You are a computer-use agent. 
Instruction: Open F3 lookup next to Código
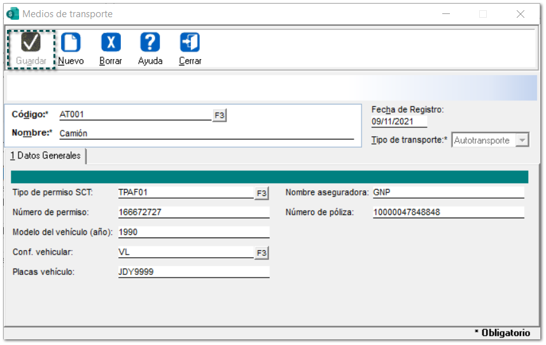(x=219, y=115)
